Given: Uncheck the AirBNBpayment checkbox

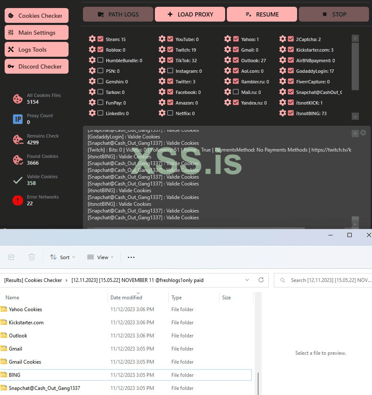Looking at the screenshot, I should 291,60.
